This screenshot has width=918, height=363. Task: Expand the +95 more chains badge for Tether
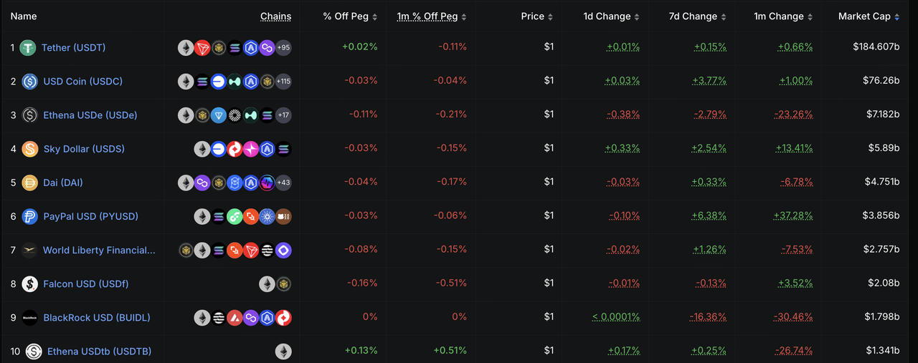pos(283,48)
